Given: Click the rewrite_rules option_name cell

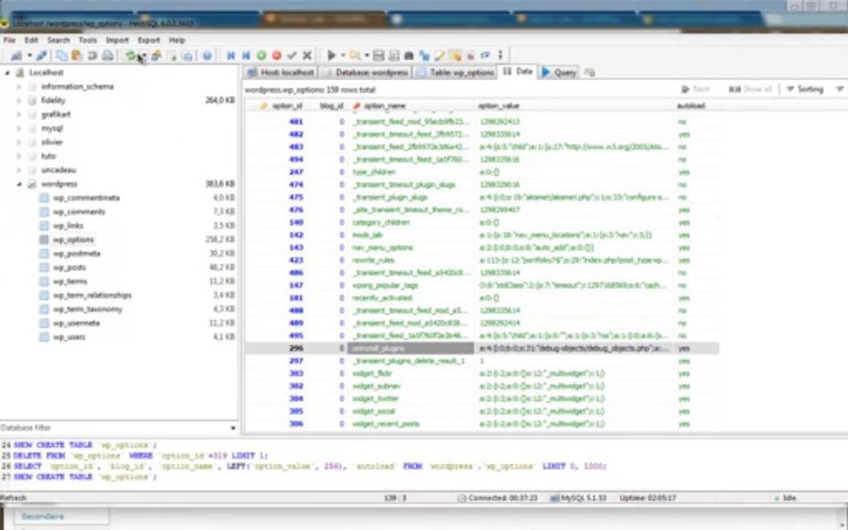Looking at the screenshot, I should 412,260.
